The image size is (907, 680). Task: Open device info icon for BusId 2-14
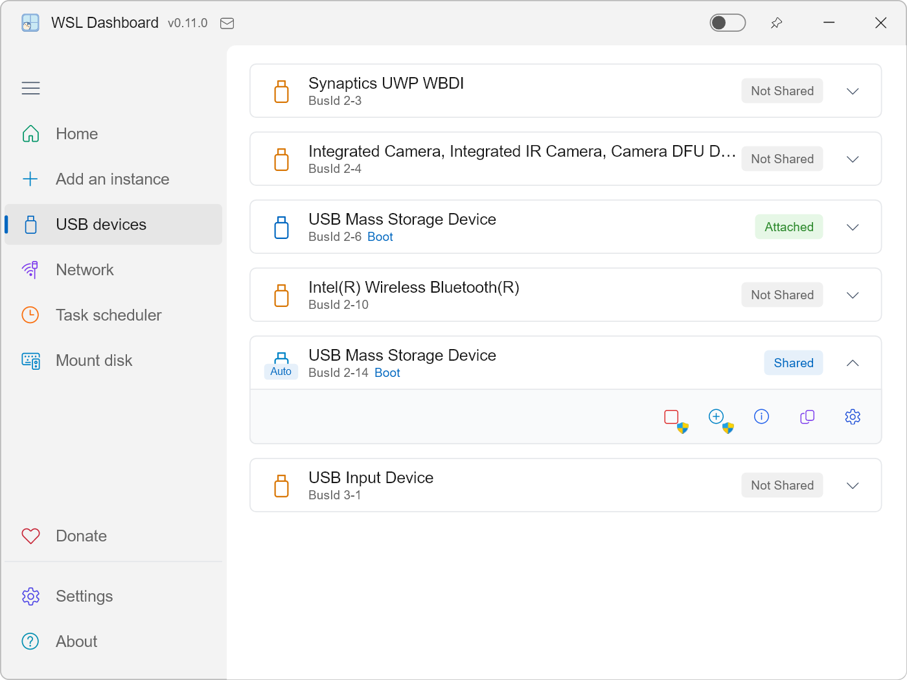click(762, 416)
